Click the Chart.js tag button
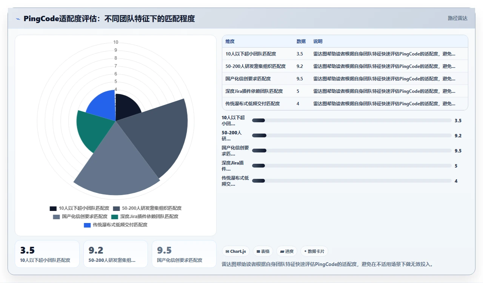Screen dimensions: 483x283 [x=236, y=251]
